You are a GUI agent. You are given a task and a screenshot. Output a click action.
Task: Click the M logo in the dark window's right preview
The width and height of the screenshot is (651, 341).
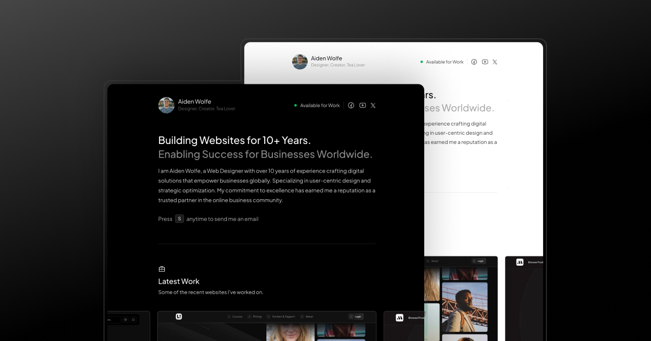[x=399, y=318]
